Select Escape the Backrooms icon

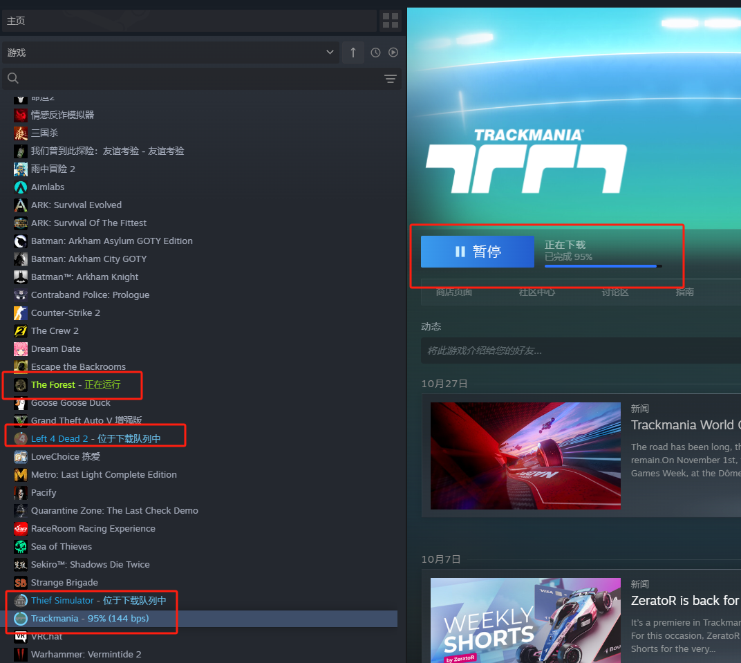pyautogui.click(x=20, y=366)
